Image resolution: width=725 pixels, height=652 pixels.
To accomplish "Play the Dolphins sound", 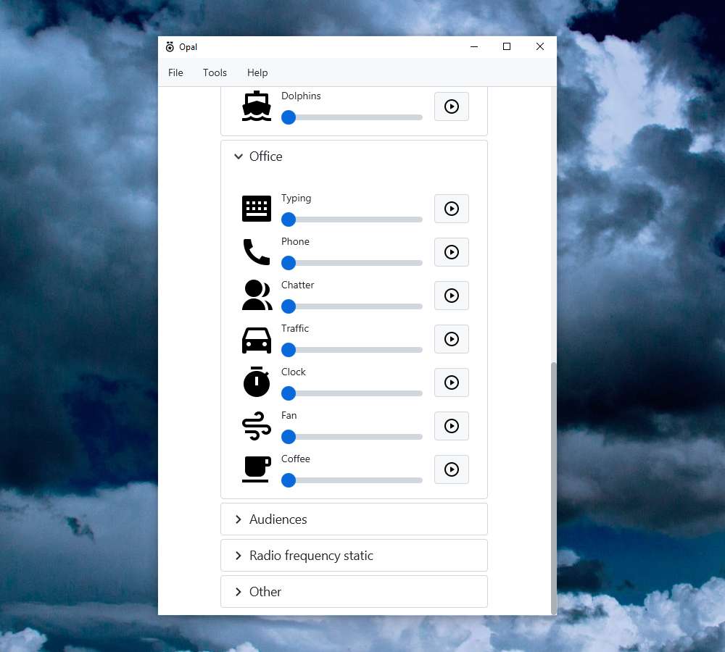I will [x=451, y=106].
